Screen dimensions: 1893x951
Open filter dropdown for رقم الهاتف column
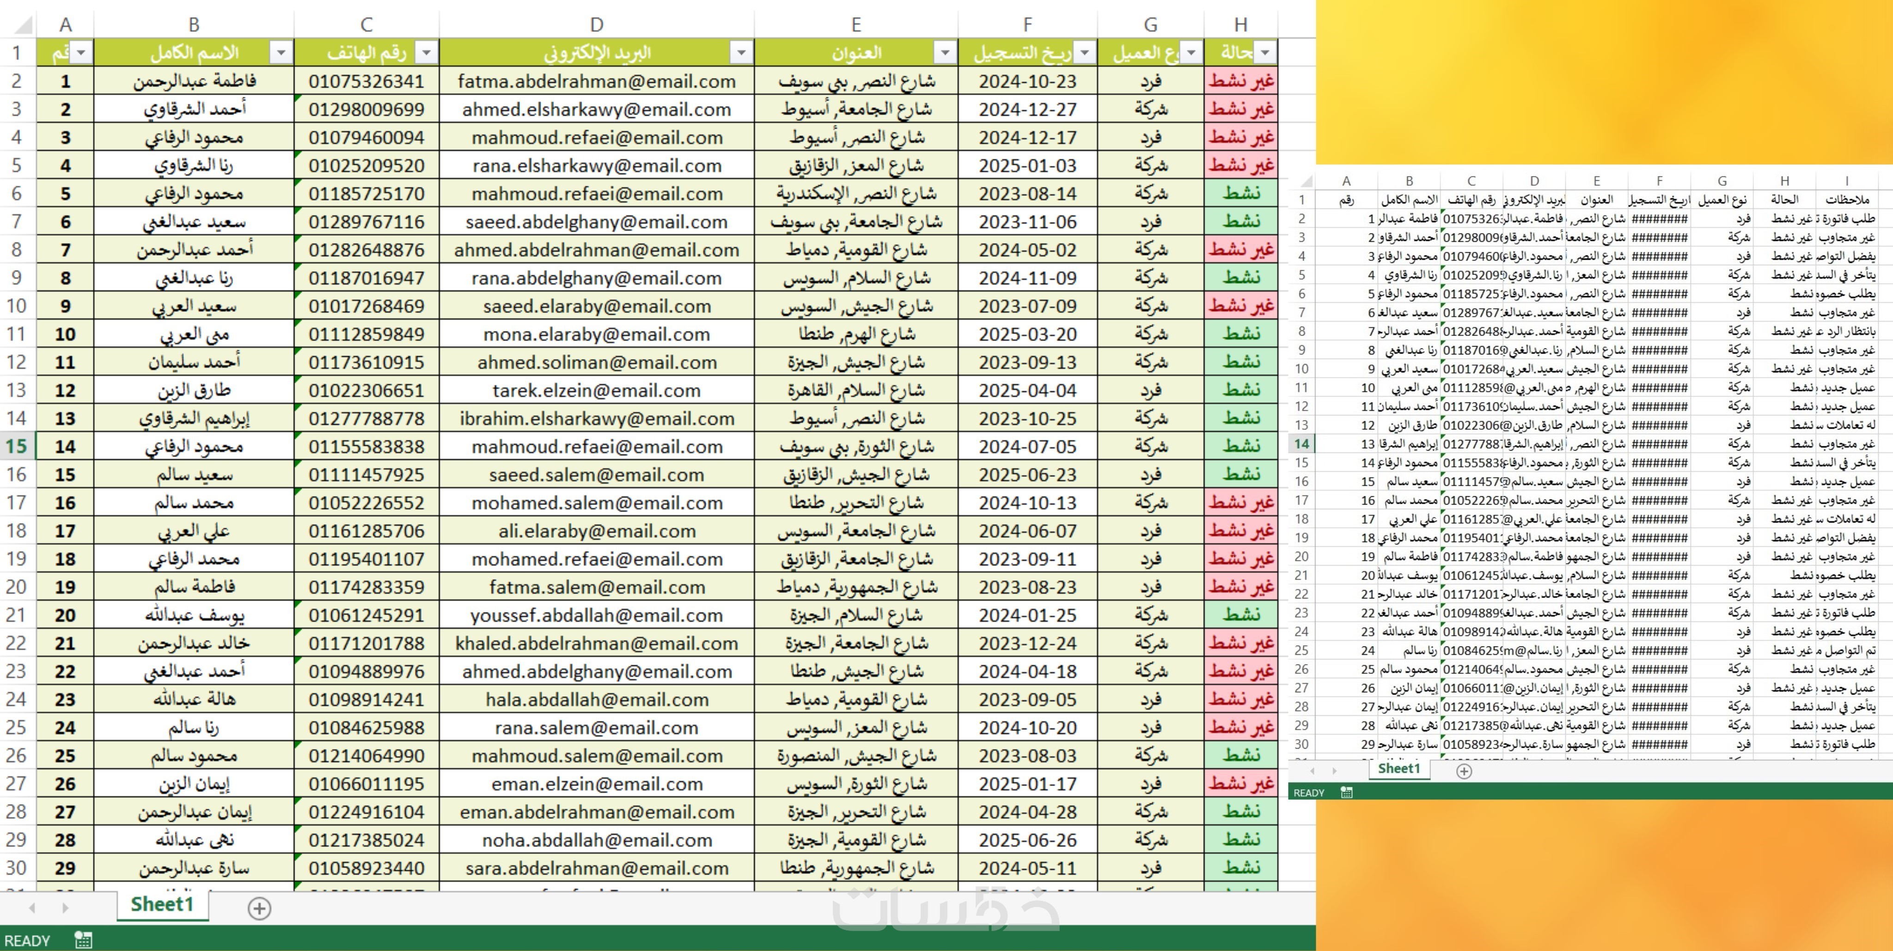pyautogui.click(x=426, y=53)
